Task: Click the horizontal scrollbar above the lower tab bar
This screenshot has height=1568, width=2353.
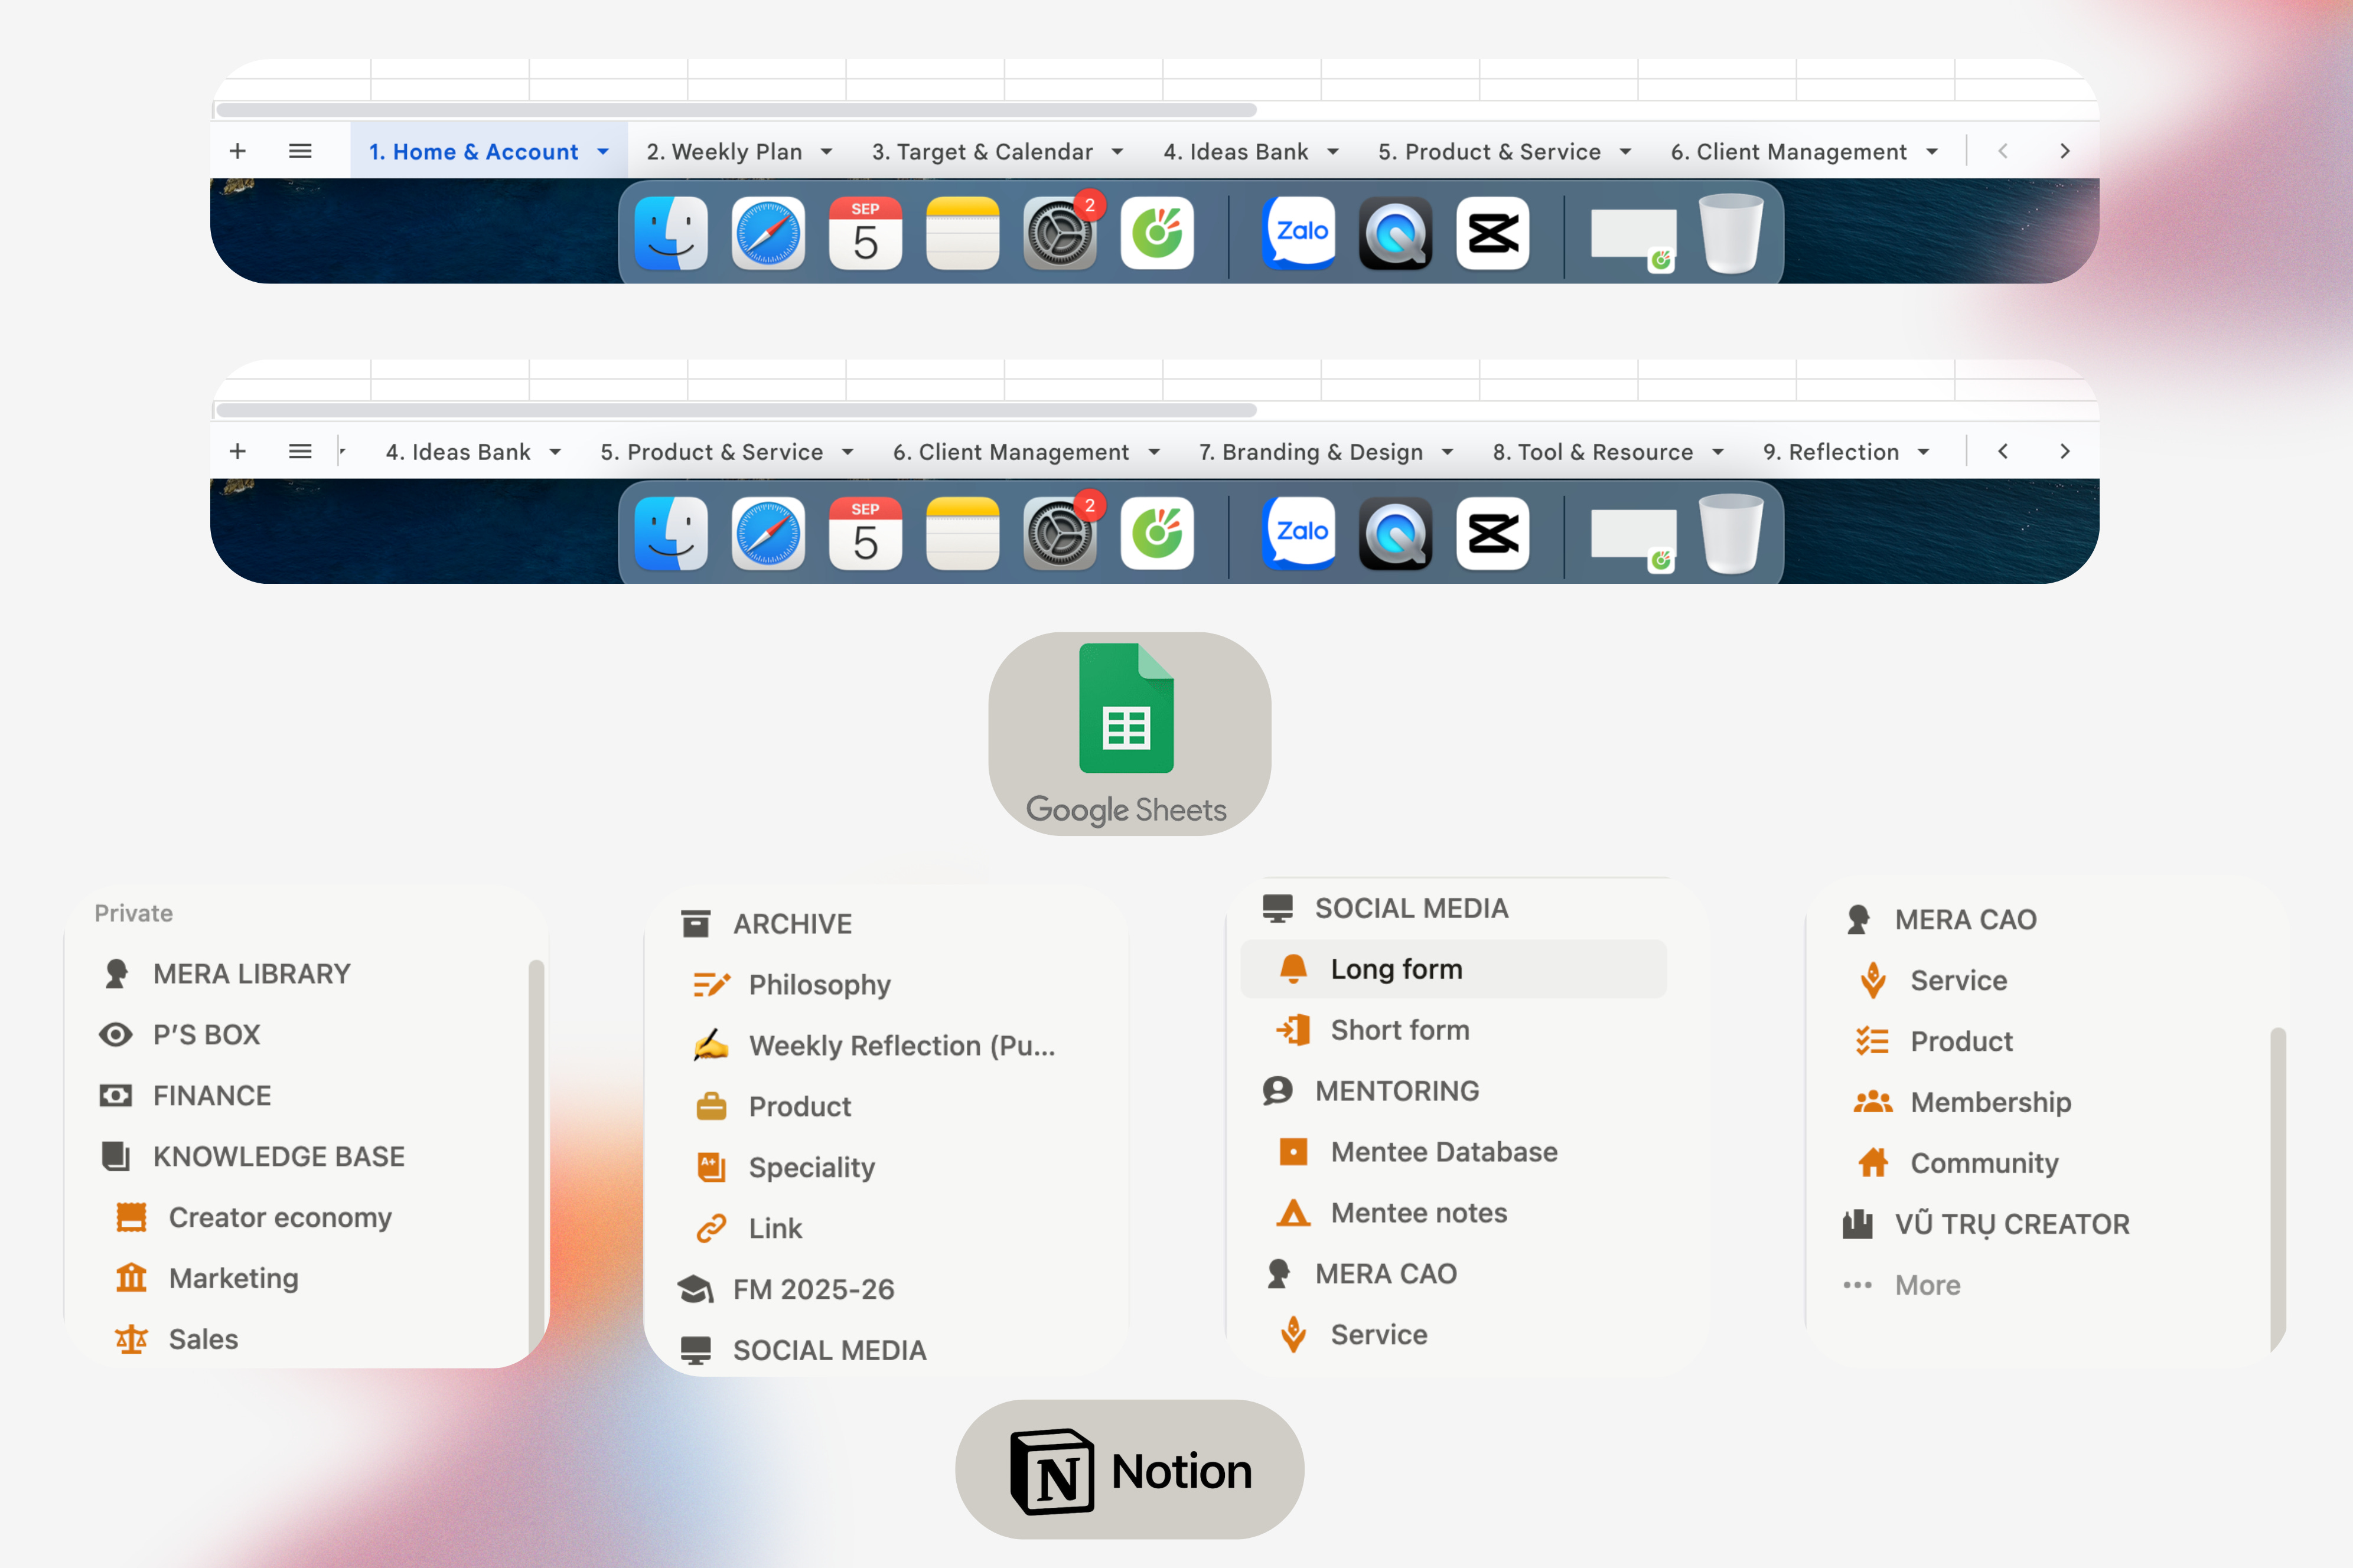Action: click(736, 410)
